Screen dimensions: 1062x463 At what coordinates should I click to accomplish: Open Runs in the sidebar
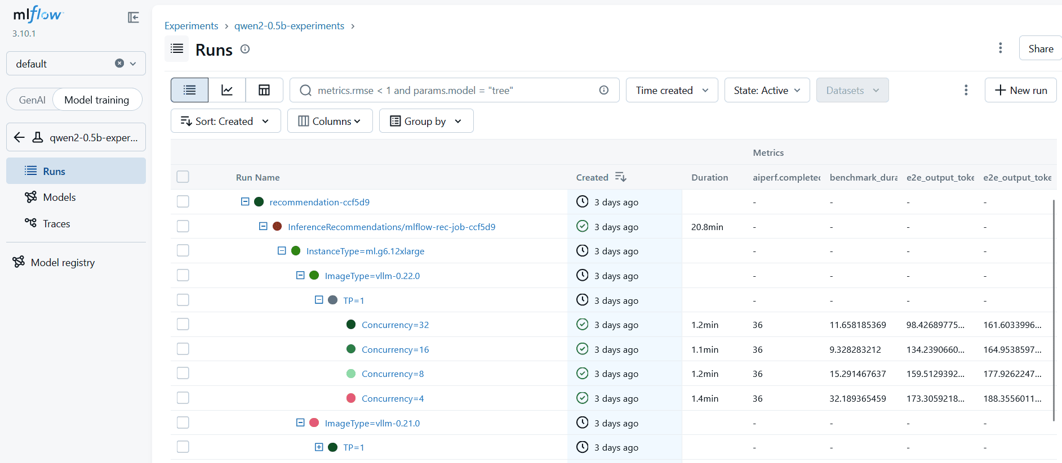pyautogui.click(x=75, y=171)
